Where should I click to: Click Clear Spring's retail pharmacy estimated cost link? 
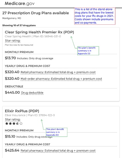click(x=58, y=72)
